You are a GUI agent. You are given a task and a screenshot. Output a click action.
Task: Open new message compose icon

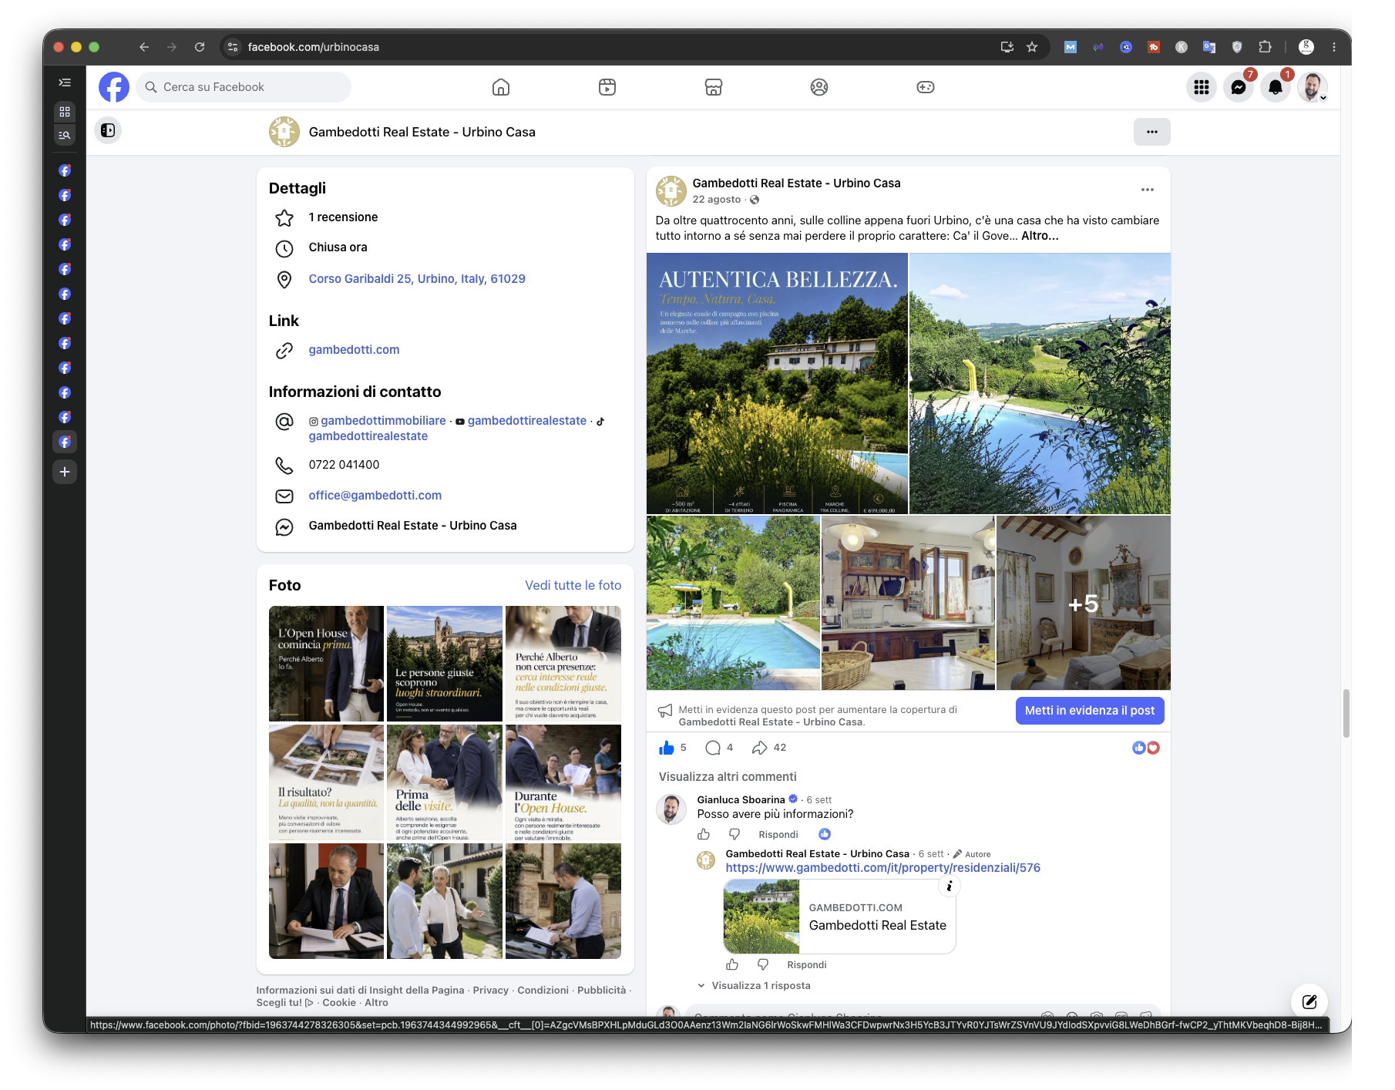click(x=1309, y=1001)
